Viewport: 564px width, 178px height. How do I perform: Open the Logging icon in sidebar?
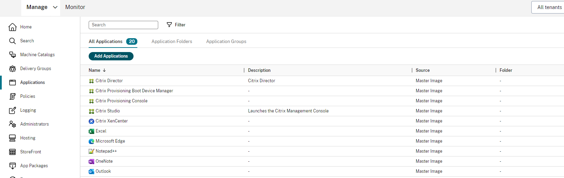[x=13, y=110]
